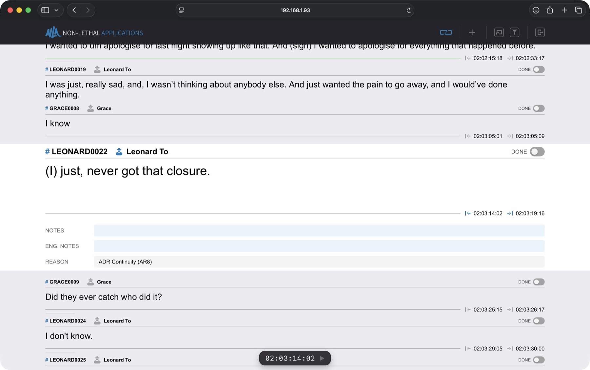Click the plus icon in the app header
The height and width of the screenshot is (370, 590).
pos(472,32)
